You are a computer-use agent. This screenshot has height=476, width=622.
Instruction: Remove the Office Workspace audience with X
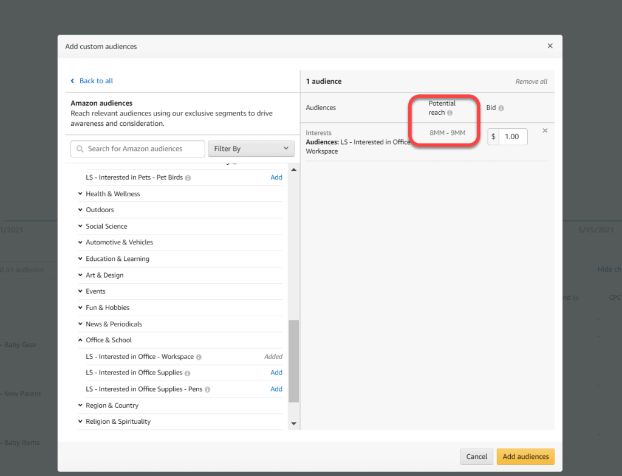coord(544,131)
